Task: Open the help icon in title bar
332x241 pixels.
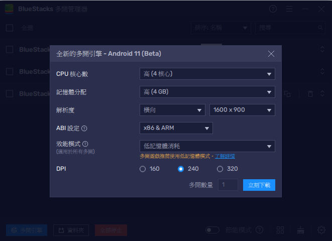Action: pyautogui.click(x=273, y=9)
